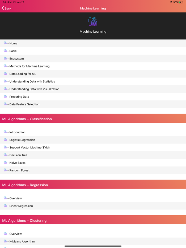Tap the Machine Learning header logo icon
Screen dimensions: 186x248
(x=93, y=22)
